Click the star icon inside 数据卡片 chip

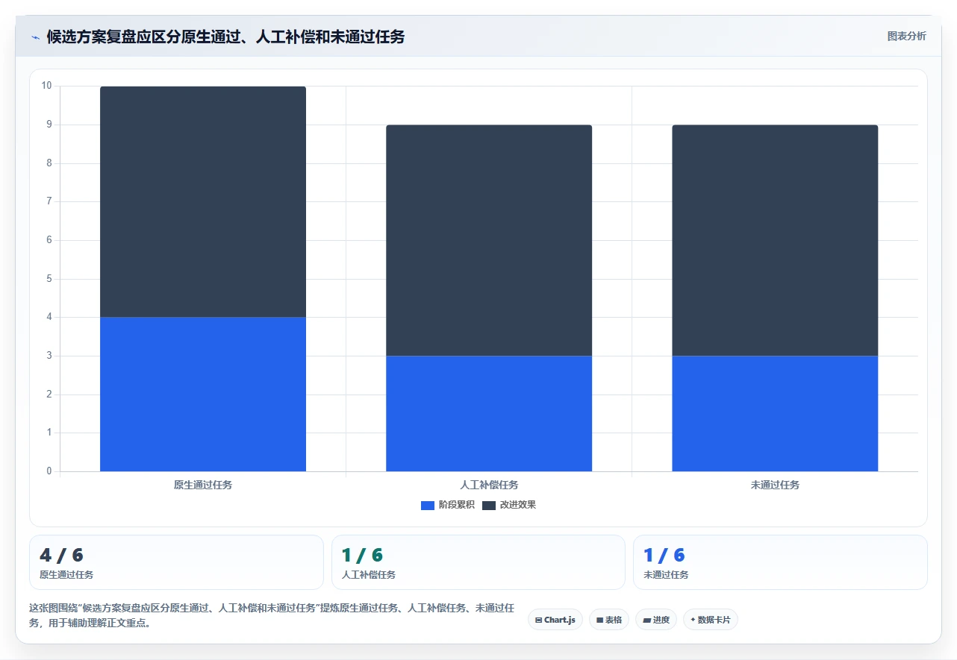click(693, 620)
